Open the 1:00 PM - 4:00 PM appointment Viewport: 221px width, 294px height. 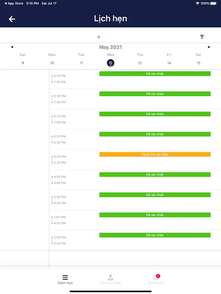[x=155, y=215]
